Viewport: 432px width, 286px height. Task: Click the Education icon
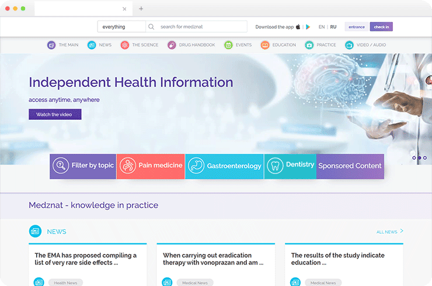click(265, 45)
